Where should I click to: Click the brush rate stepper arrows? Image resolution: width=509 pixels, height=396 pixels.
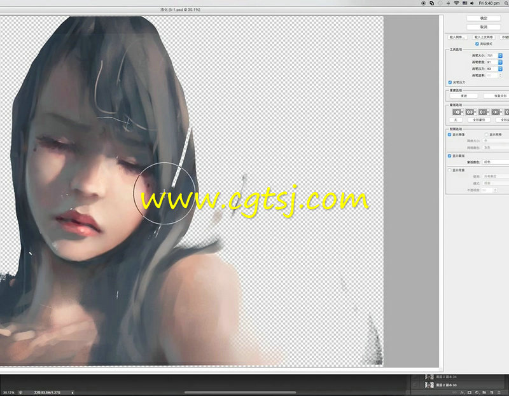click(x=500, y=75)
